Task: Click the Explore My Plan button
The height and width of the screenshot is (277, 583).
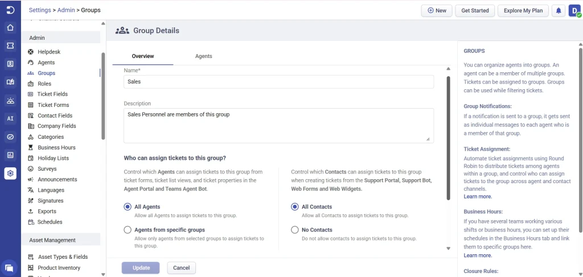Action: click(523, 11)
